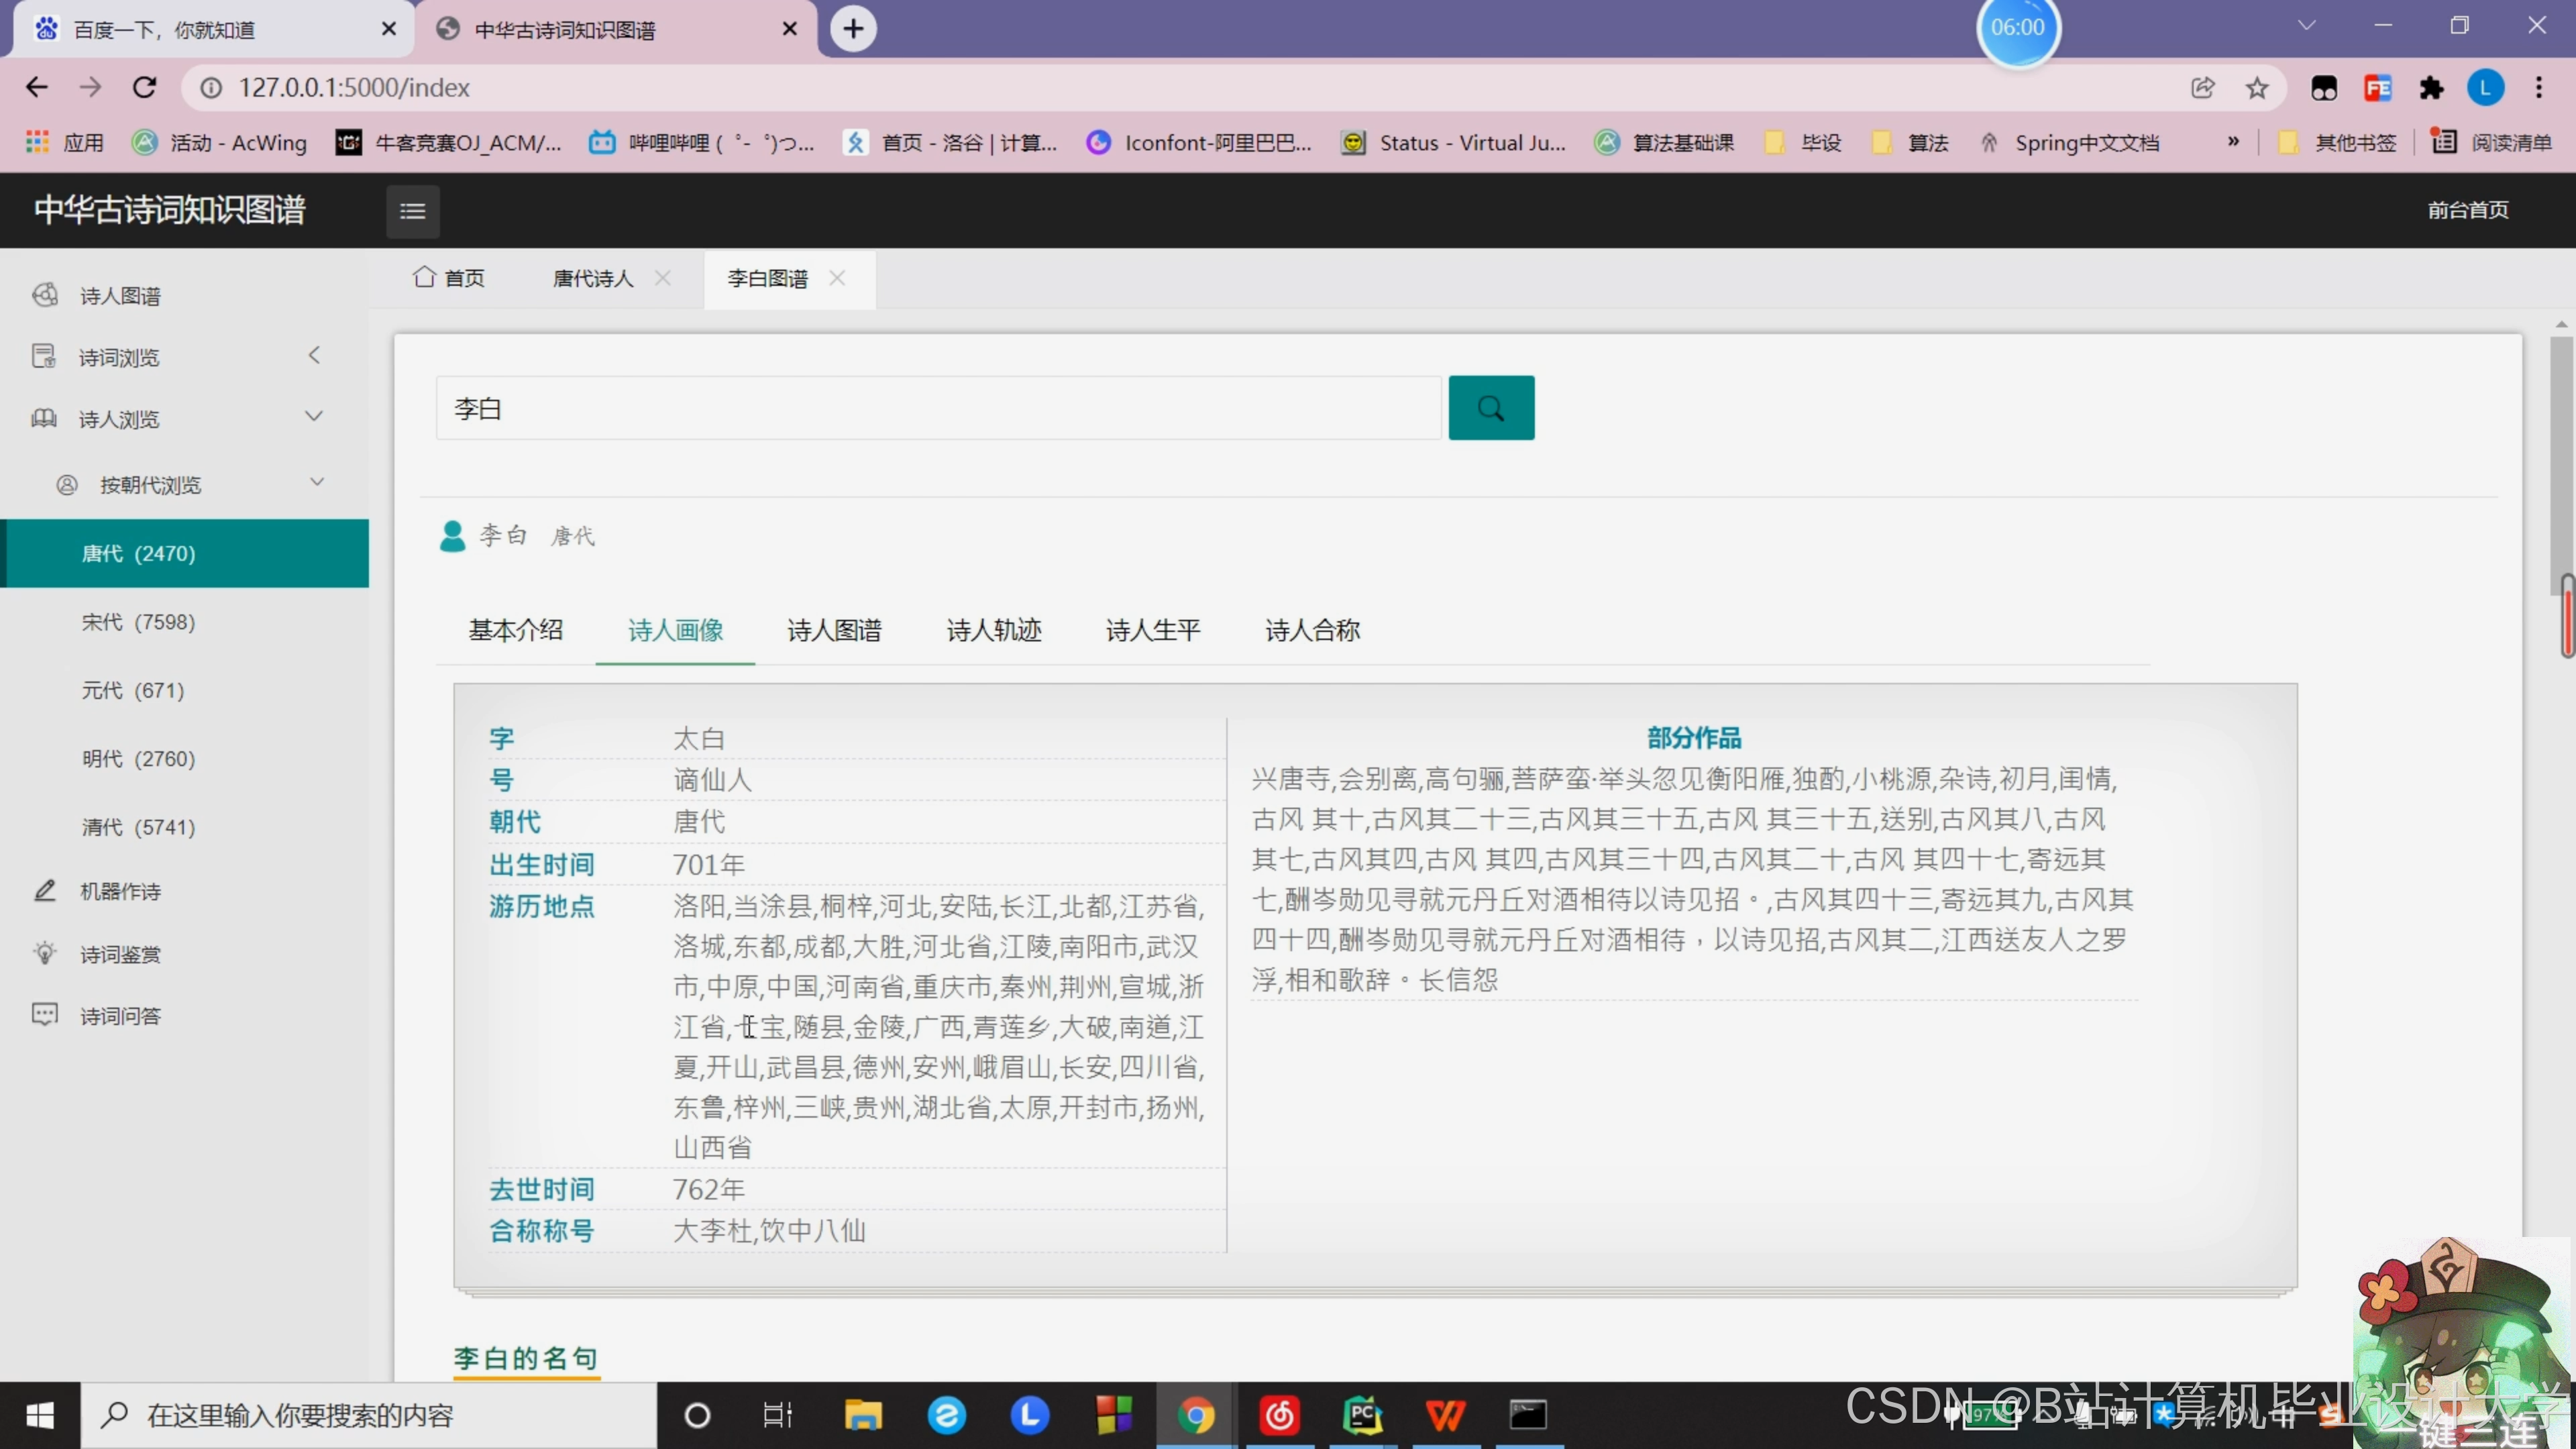Click the poet search input field
The height and width of the screenshot is (1449, 2576).
[937, 408]
